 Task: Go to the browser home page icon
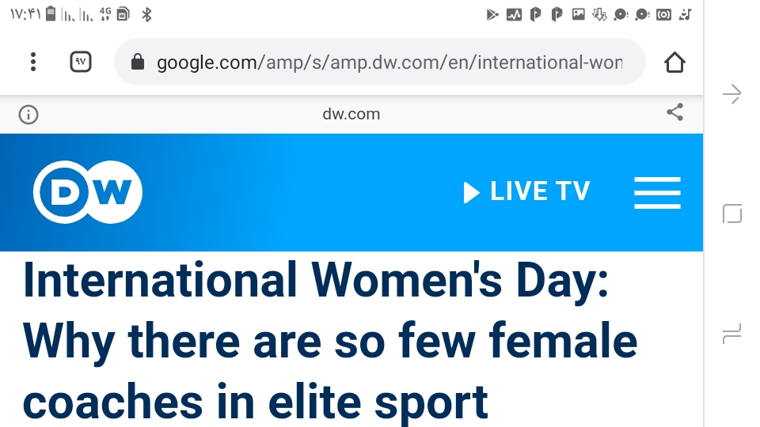674,62
